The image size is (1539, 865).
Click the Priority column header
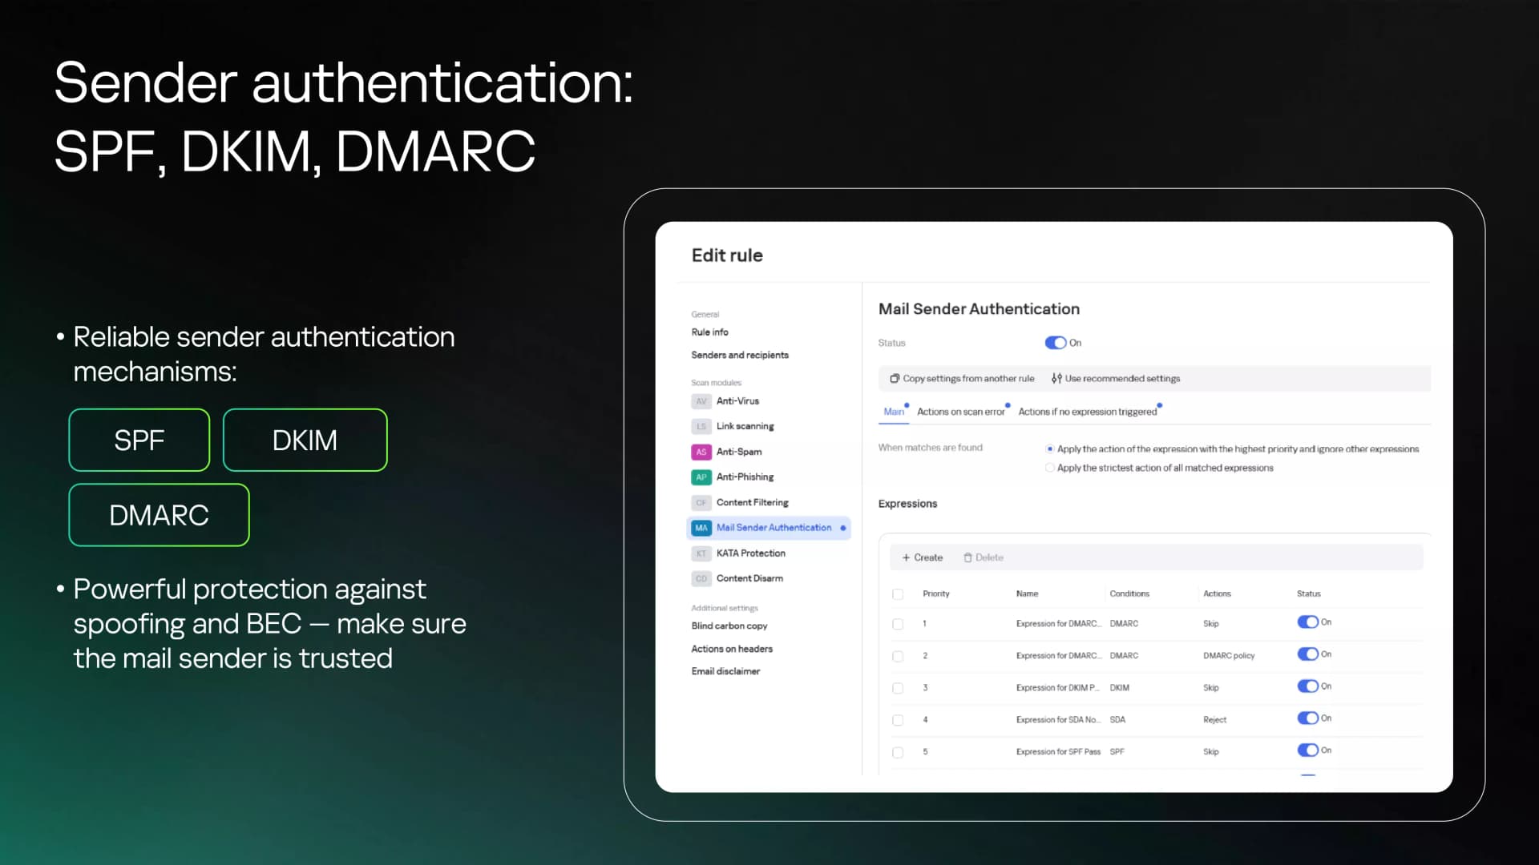[935, 594]
